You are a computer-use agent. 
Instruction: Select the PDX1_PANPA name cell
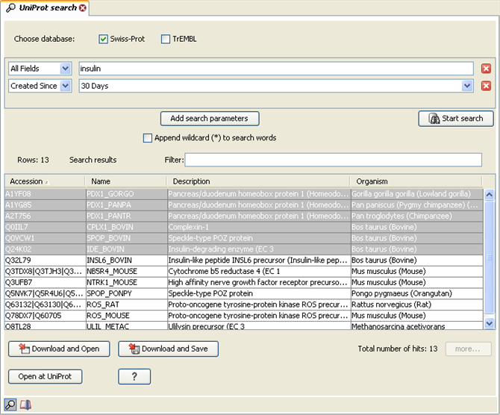[127, 205]
